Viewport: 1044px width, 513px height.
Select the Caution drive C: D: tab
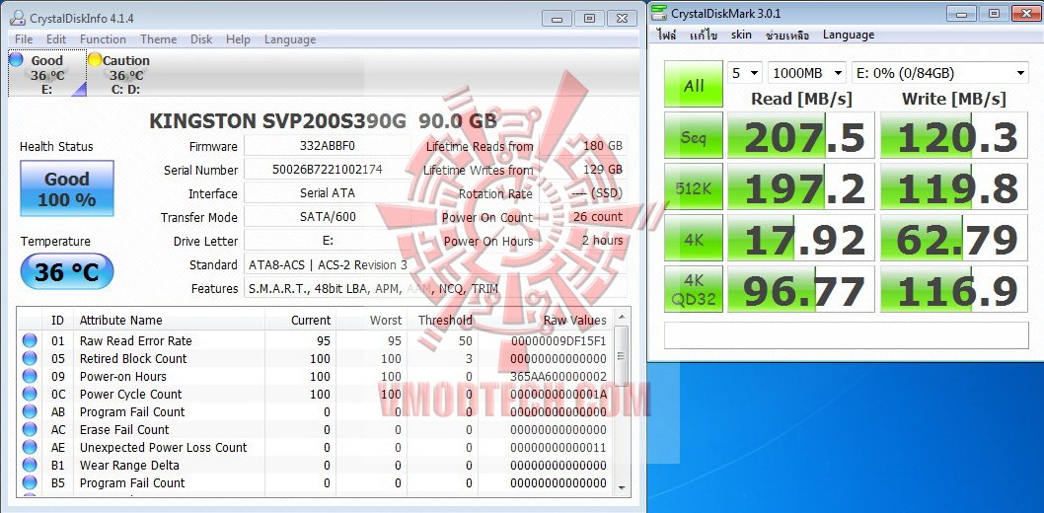coord(126,73)
